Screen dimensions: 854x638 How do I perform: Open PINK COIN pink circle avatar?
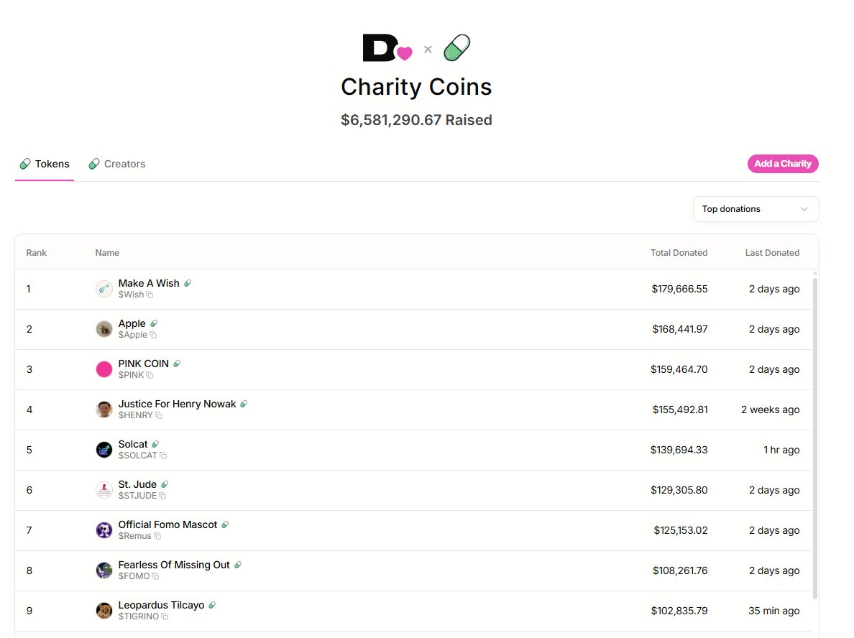click(x=104, y=369)
